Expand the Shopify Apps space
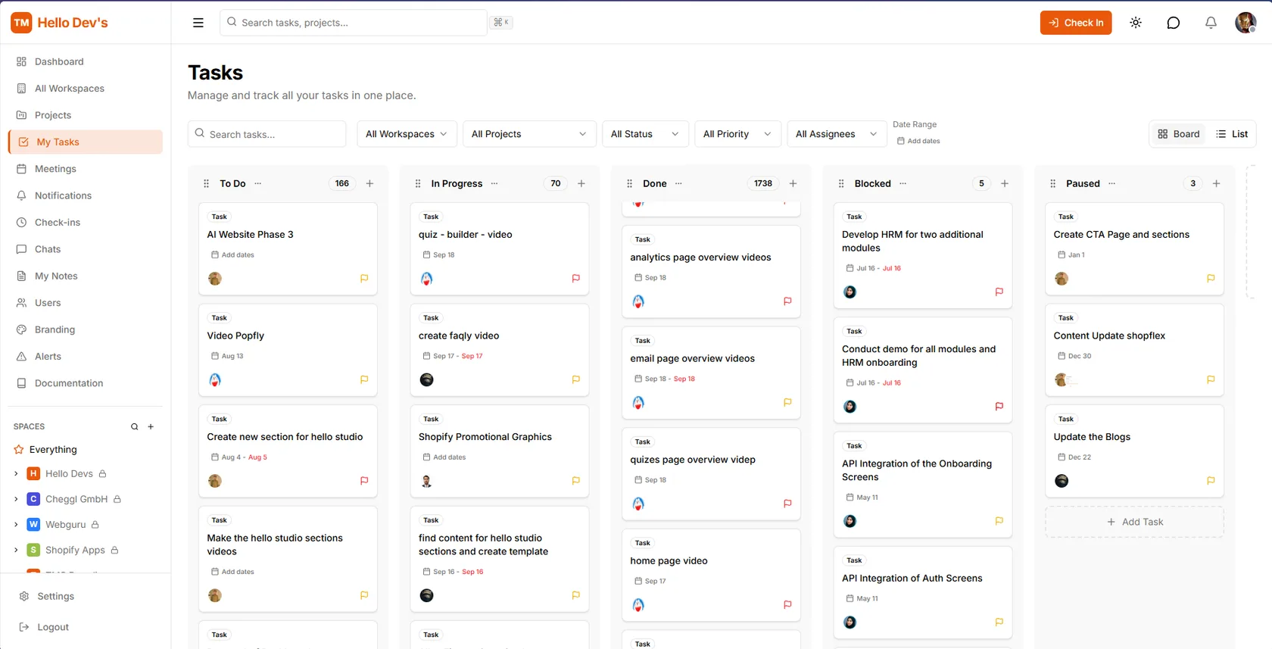1272x649 pixels. coord(16,551)
